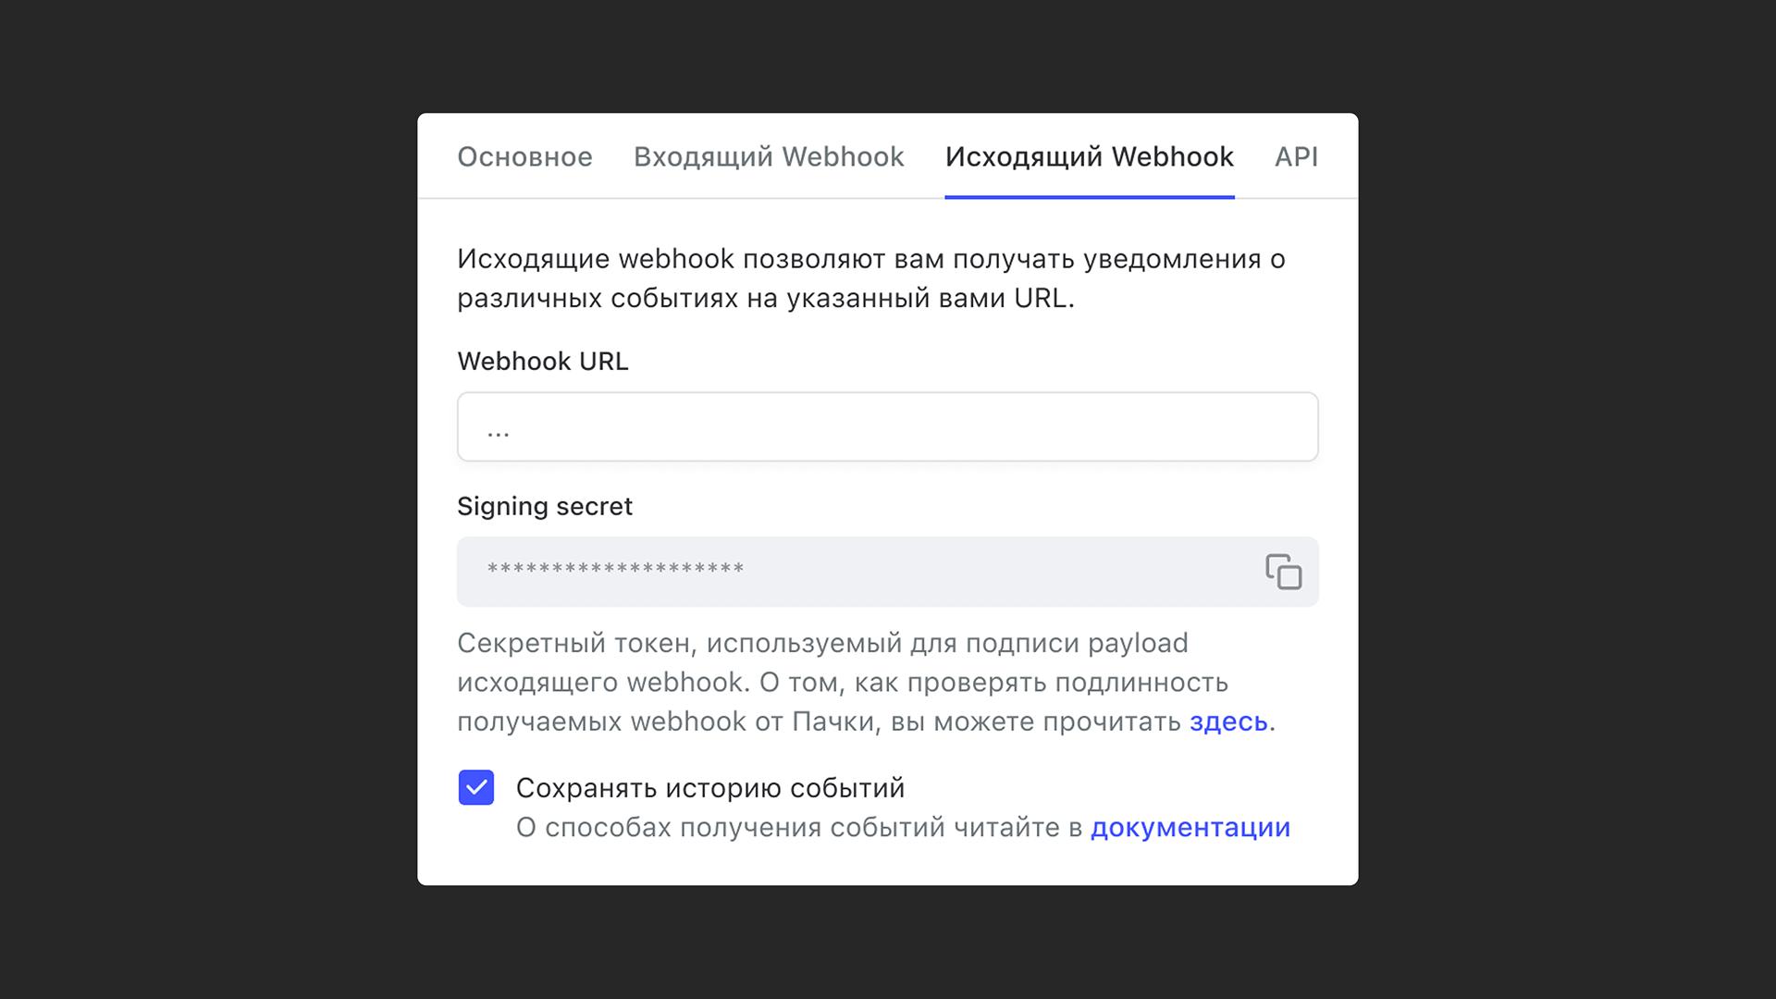Click the Signing secret field label
The height and width of the screenshot is (999, 1776).
[x=544, y=506]
